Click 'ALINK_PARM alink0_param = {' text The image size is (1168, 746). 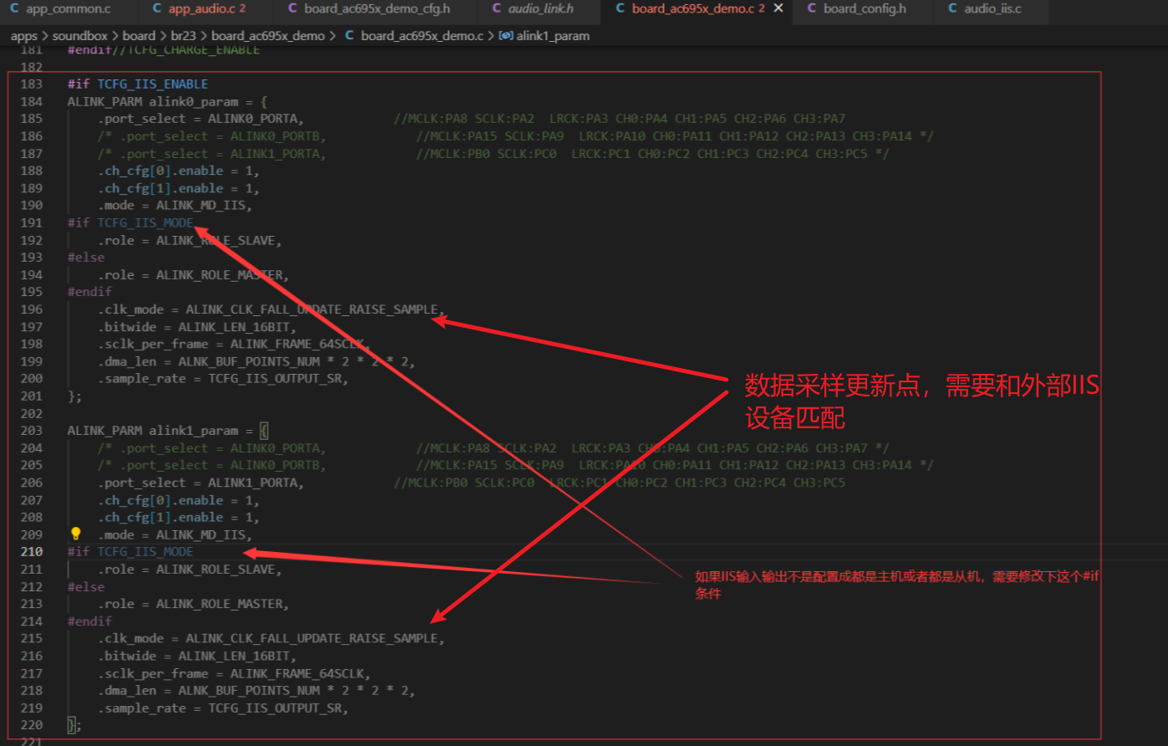(167, 101)
